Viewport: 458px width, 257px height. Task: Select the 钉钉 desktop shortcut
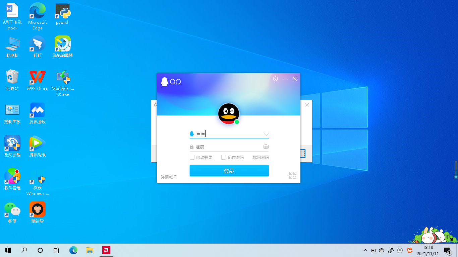[38, 47]
